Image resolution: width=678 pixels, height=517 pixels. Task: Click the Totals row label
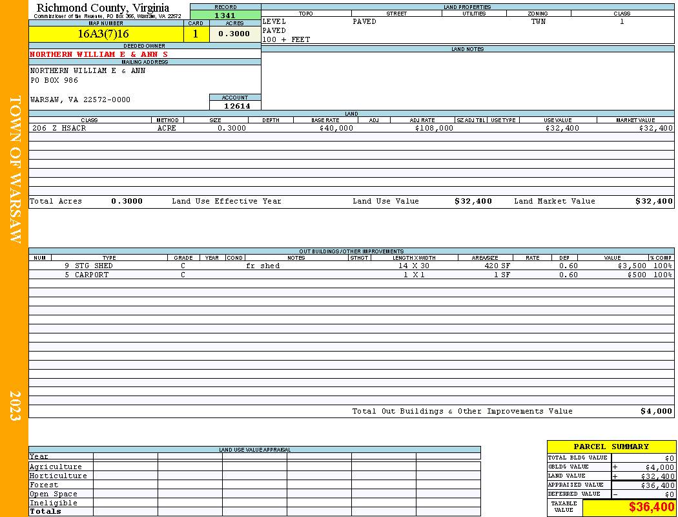click(x=45, y=511)
